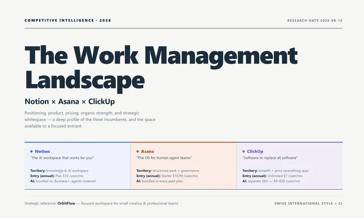Click 'Territory: structured work + governance' line
The height and width of the screenshot is (218, 364).
tap(168, 171)
